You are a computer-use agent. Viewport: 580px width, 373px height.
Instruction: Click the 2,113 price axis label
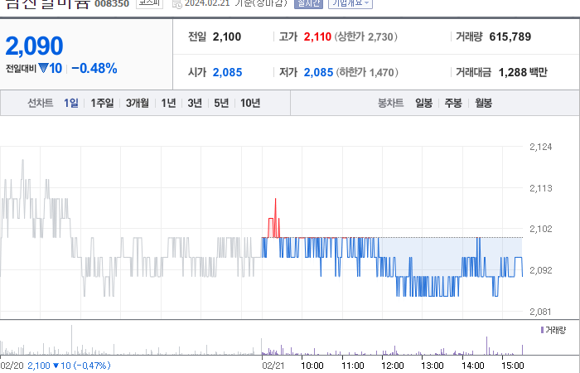[541, 188]
